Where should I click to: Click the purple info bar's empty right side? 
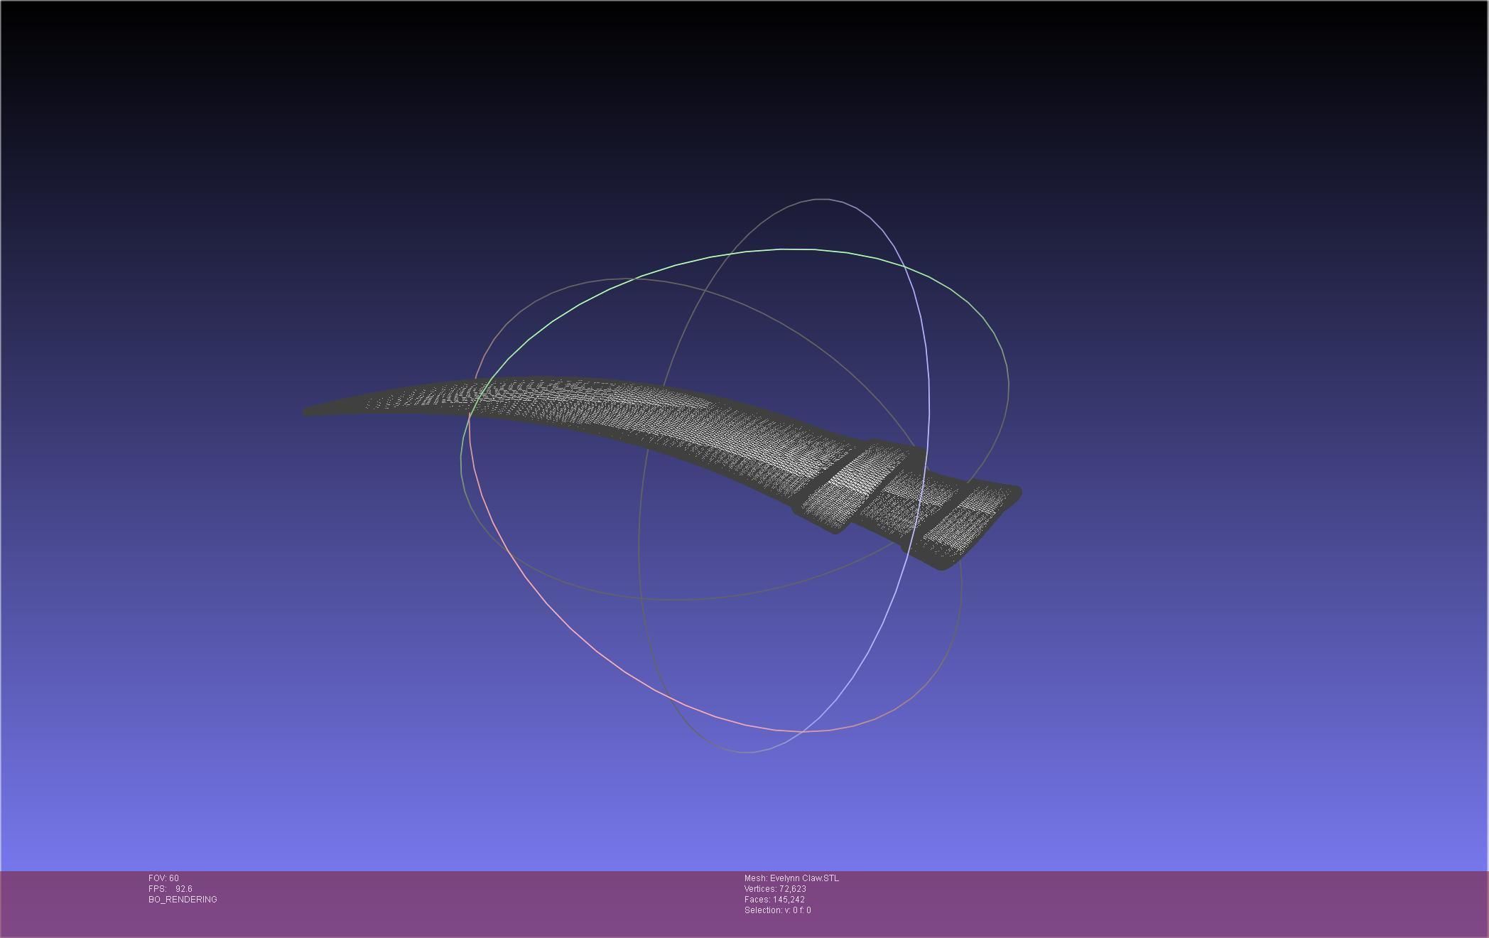click(x=1208, y=902)
